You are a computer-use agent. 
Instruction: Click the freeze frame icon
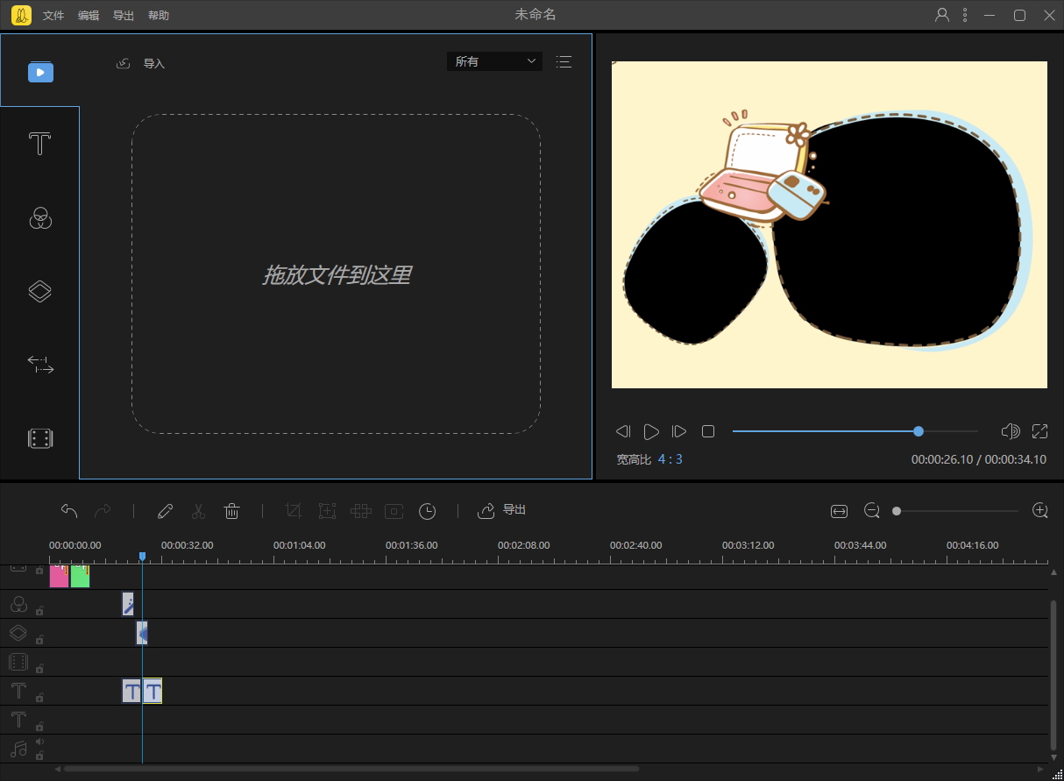pos(394,511)
